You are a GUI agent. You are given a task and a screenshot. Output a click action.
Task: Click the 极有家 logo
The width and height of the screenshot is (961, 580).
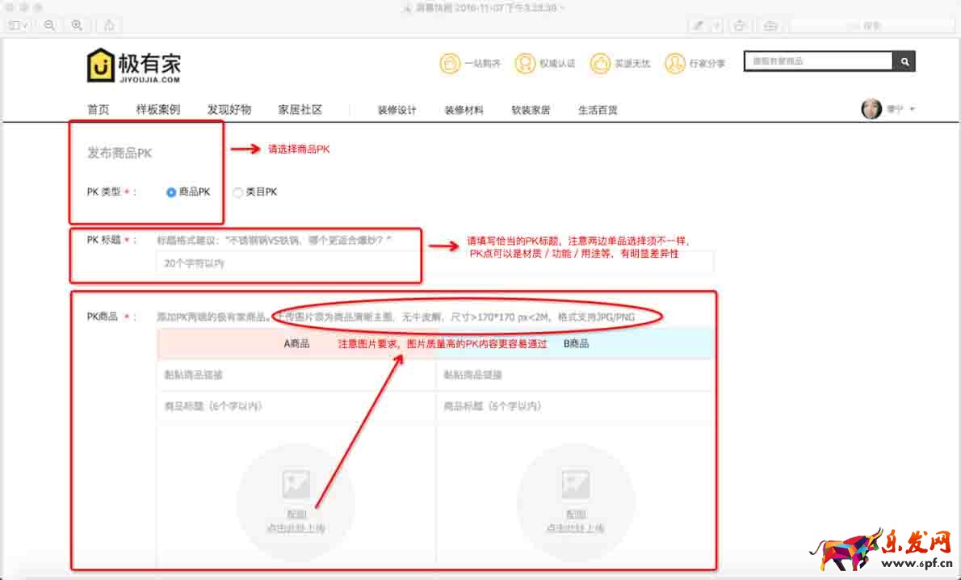133,65
